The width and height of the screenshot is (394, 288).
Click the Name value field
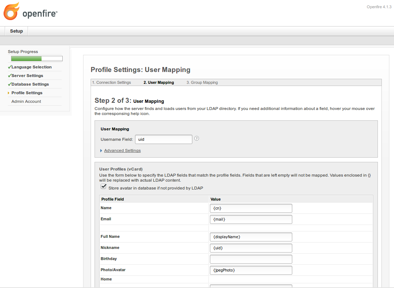pyautogui.click(x=251, y=208)
